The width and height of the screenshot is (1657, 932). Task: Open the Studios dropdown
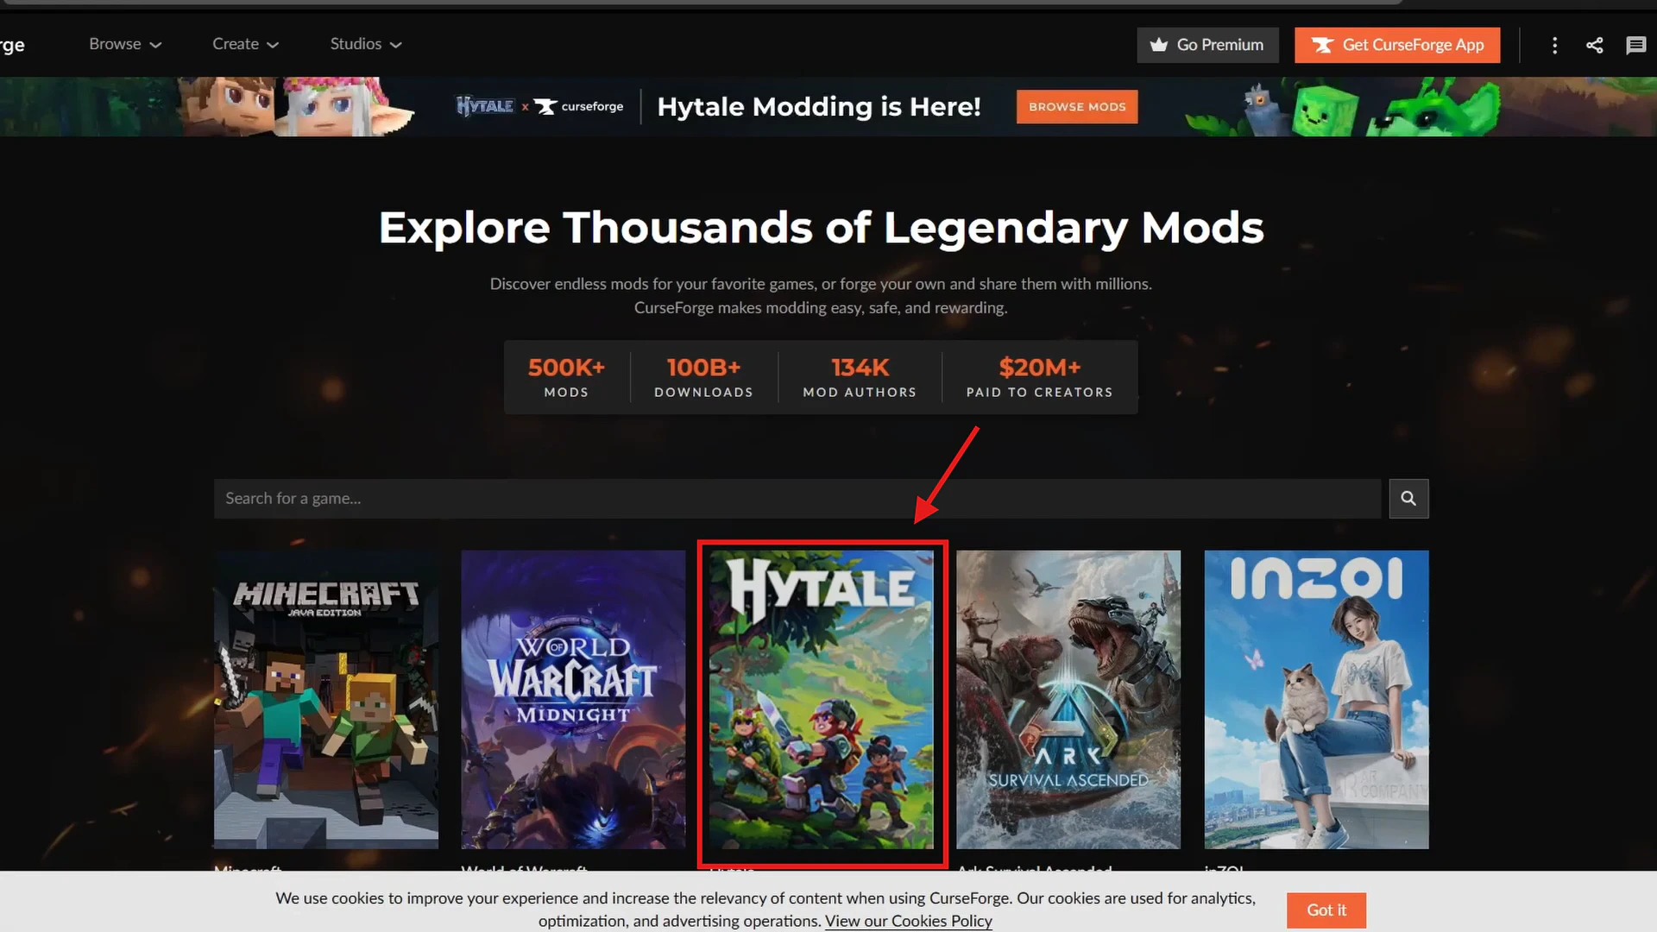(366, 44)
